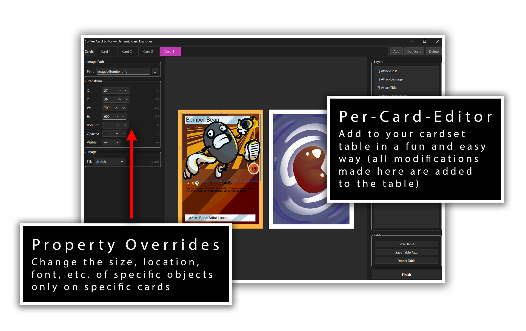Screen dimensions: 526x331
Task: Delete the current card
Action: coord(434,51)
